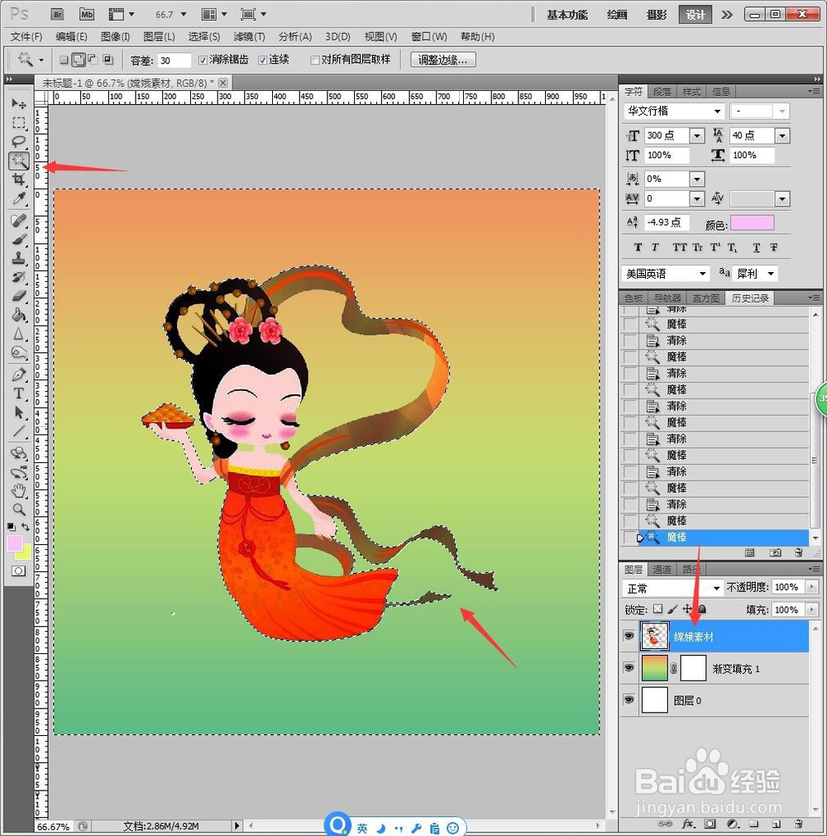Switch to the 通道 channels tab

pyautogui.click(x=662, y=570)
